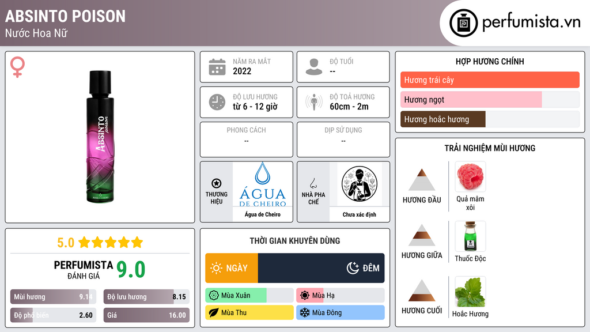This screenshot has width=590, height=332.
Task: Click the sun icon for Mùa Hạ
Action: pos(305,296)
